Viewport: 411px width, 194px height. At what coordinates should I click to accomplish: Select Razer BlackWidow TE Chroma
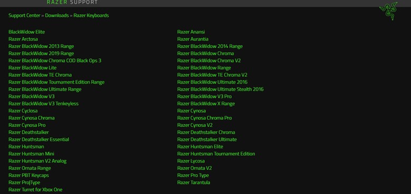tap(40, 75)
